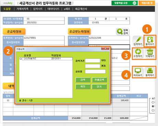Image resolution: width=158 pixels, height=126 pixels.
Task: Click recipient registration number 1231212346
Action: [109, 38]
